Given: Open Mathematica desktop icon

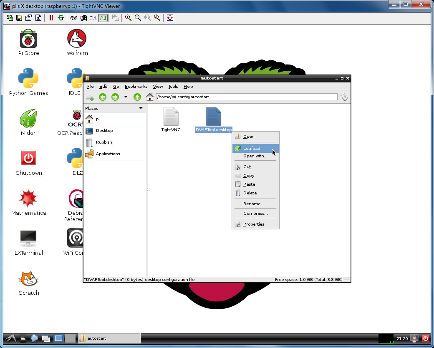Looking at the screenshot, I should 28,202.
